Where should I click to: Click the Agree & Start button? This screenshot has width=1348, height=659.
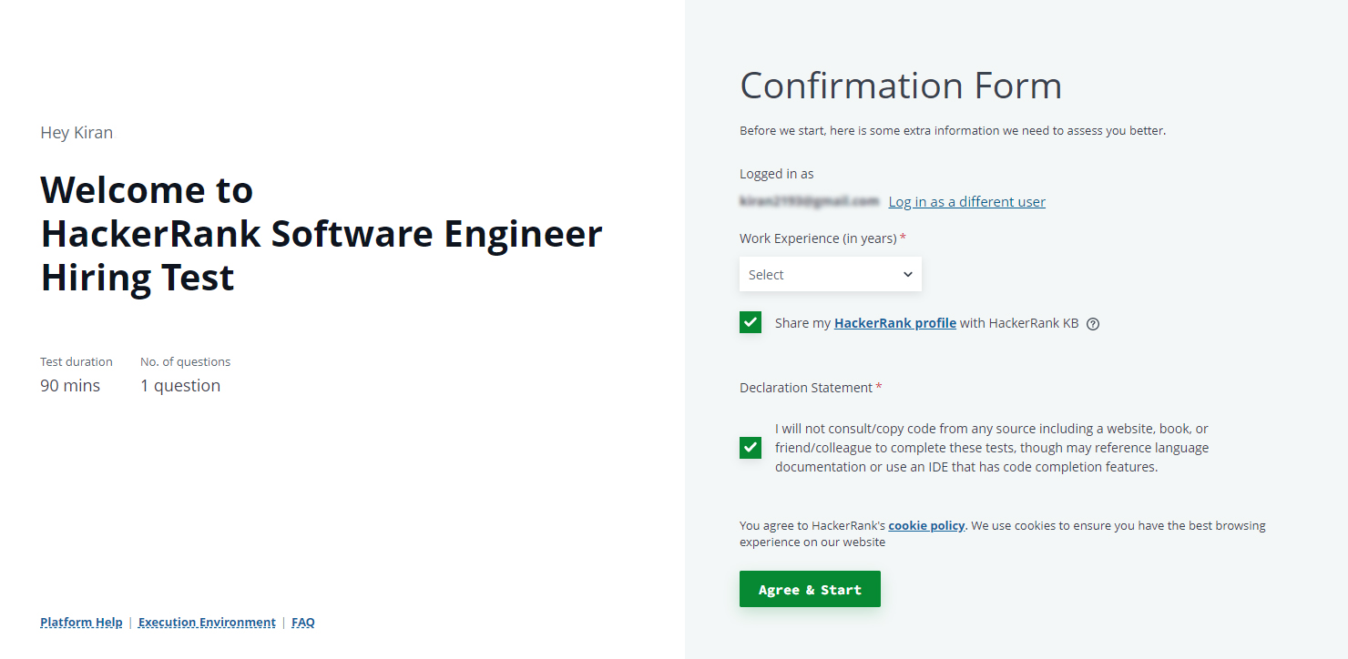pyautogui.click(x=810, y=589)
